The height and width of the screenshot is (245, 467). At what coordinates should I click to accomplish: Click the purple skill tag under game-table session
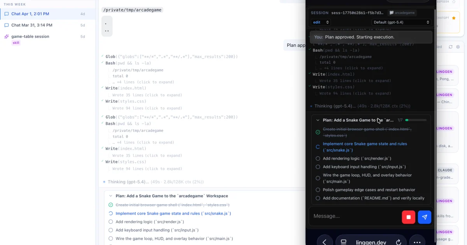tap(16, 43)
